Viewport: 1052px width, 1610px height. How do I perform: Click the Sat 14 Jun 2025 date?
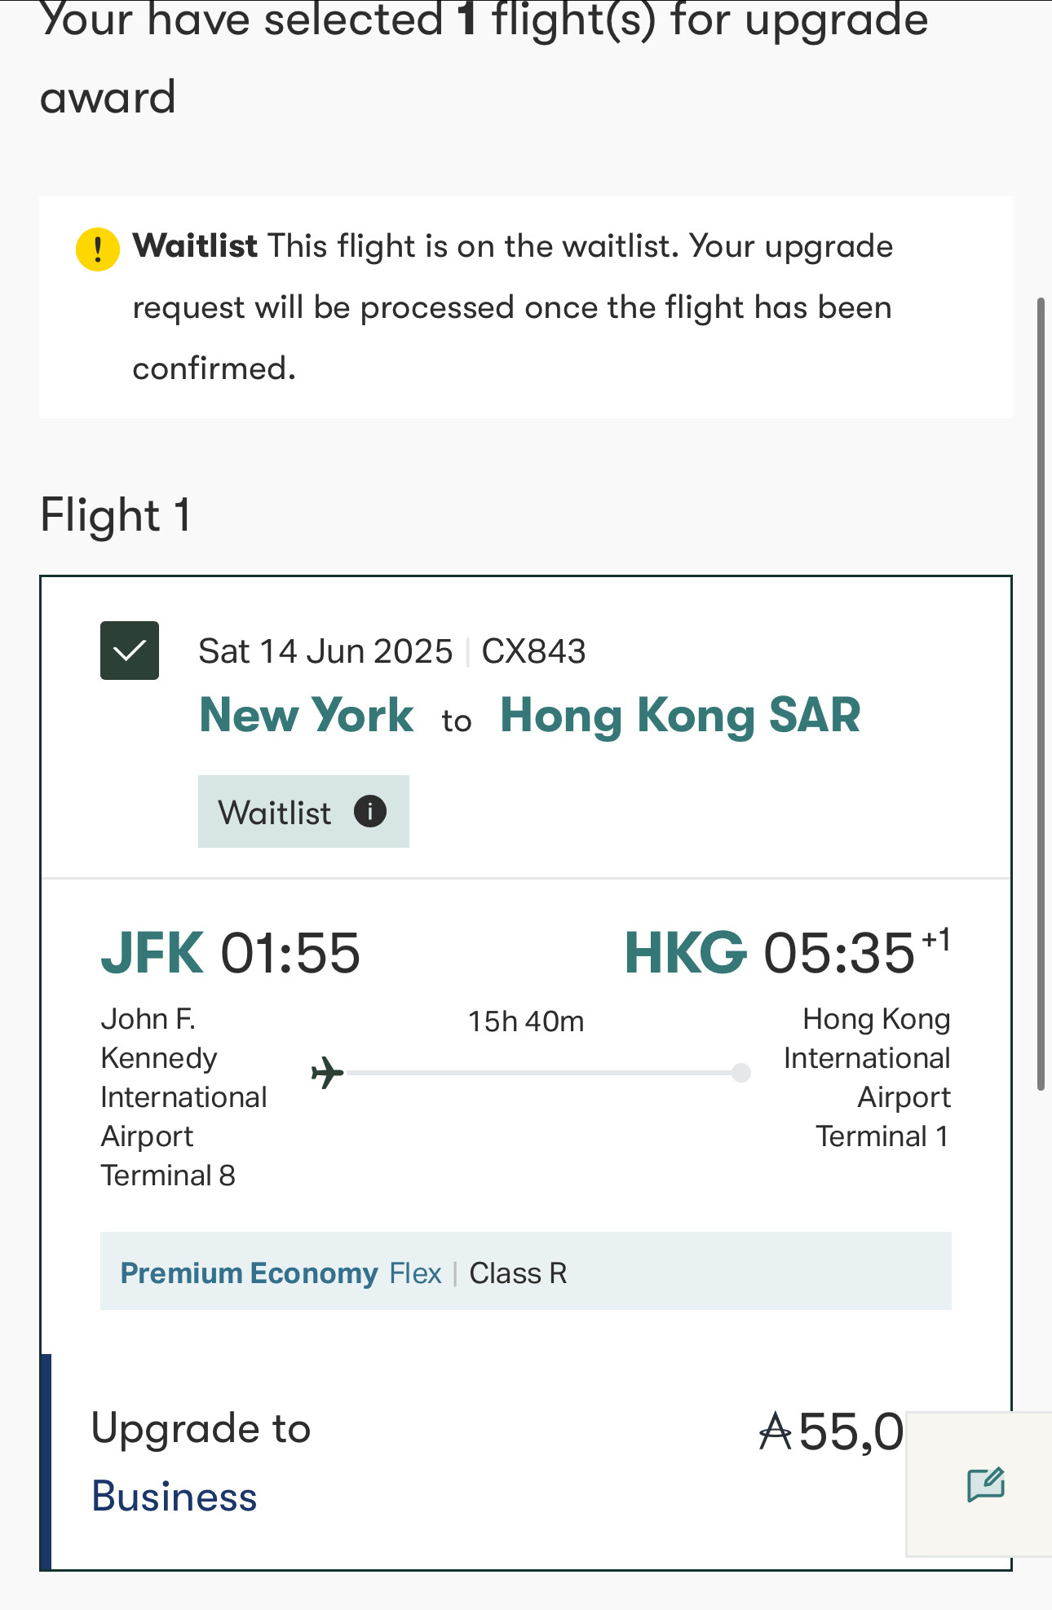coord(325,651)
